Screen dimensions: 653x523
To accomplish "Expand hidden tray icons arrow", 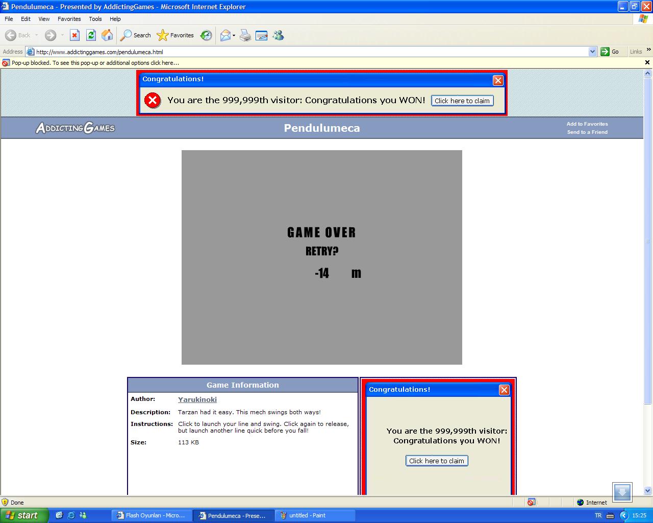I will (x=623, y=515).
